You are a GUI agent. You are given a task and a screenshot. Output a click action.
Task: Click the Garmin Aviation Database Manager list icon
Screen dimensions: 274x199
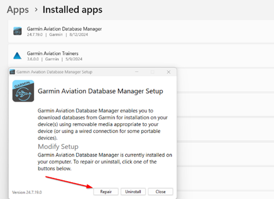(x=17, y=31)
